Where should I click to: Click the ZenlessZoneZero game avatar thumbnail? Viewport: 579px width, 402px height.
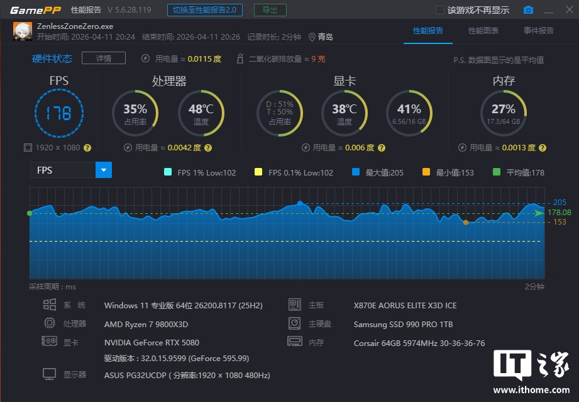pyautogui.click(x=23, y=31)
